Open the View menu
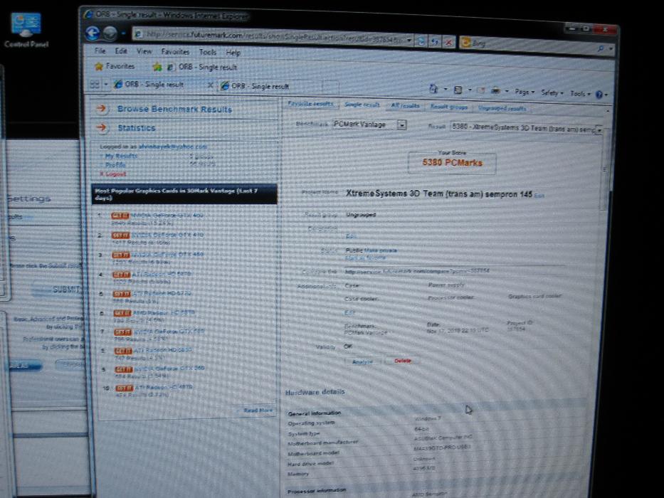664x498 pixels. pos(144,51)
